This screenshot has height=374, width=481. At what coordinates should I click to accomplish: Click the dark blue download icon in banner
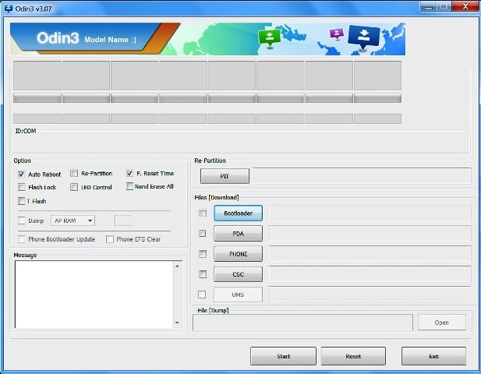[x=364, y=37]
